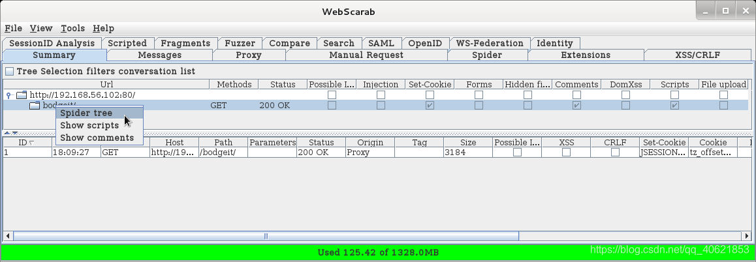Toggle Forms checkbox in host row
This screenshot has width=756, height=262.
point(479,95)
